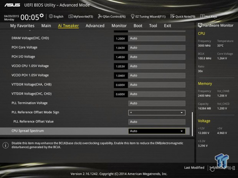
Task: Click the PCH Core Voltage label
Action: (x=24, y=47)
